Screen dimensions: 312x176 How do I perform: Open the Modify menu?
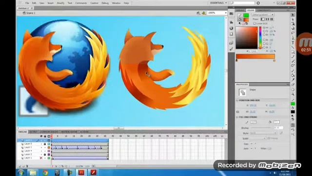point(60,3)
